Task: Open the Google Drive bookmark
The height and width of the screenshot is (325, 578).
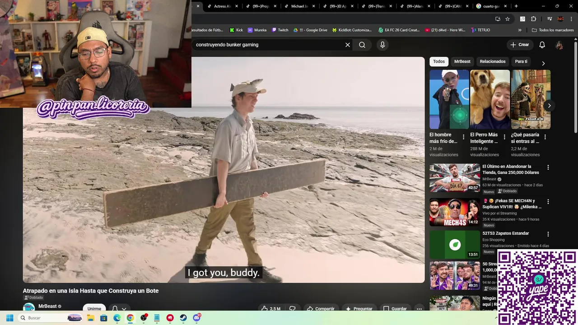Action: (310, 30)
